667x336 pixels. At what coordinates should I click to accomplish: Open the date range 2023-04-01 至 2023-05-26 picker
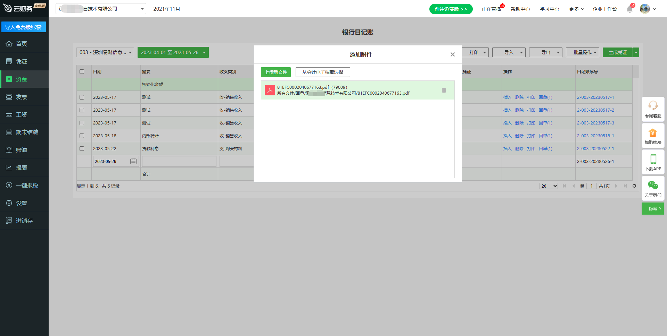[x=173, y=52]
